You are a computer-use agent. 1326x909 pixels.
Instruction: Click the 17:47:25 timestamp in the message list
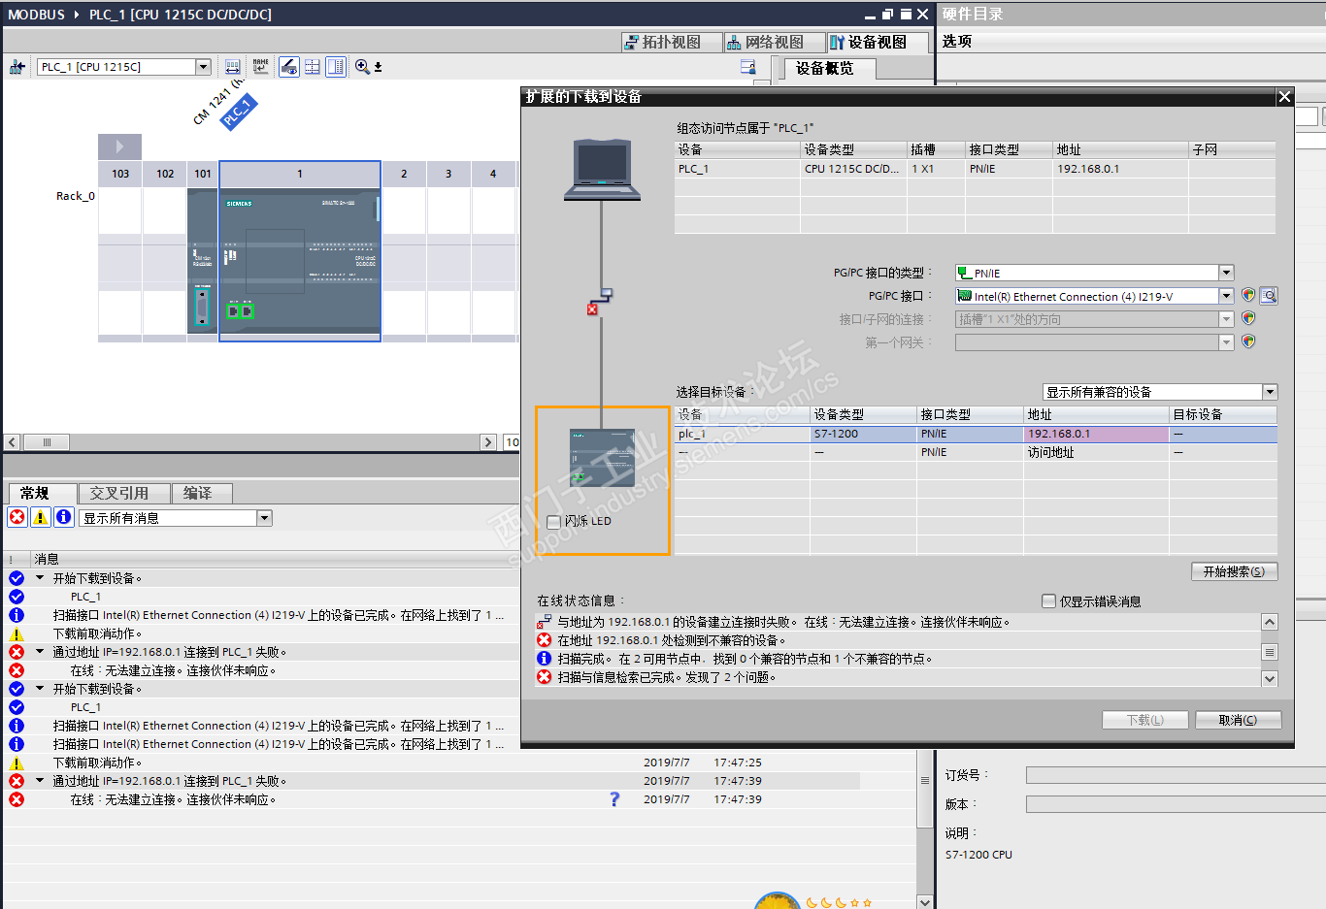(x=738, y=763)
